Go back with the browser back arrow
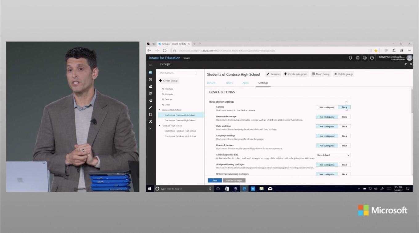The height and width of the screenshot is (233, 419). point(149,50)
